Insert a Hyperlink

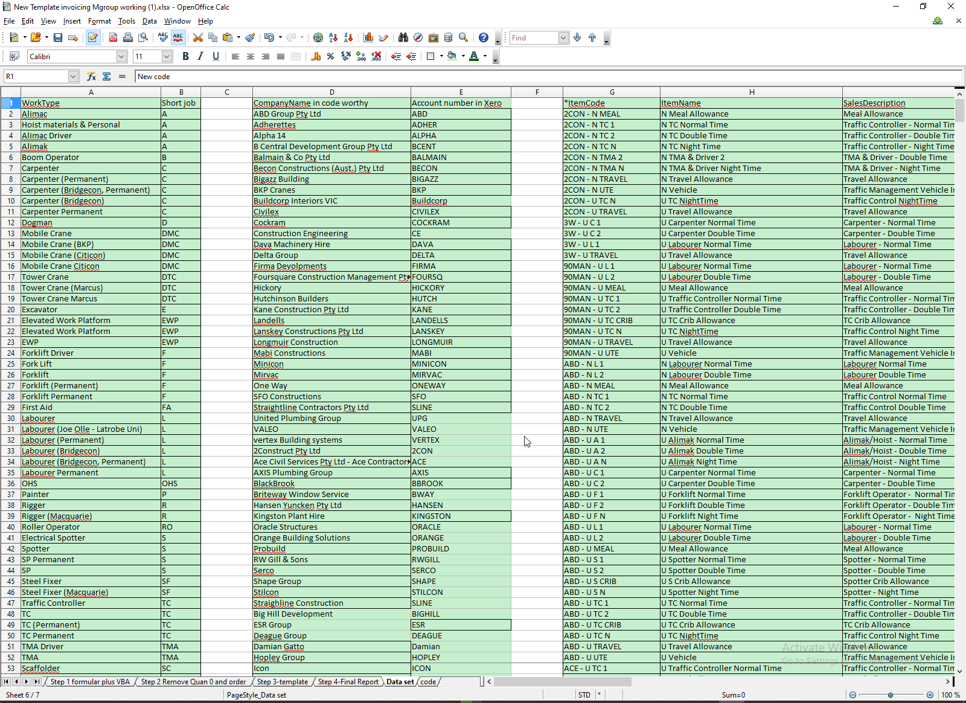pos(318,37)
